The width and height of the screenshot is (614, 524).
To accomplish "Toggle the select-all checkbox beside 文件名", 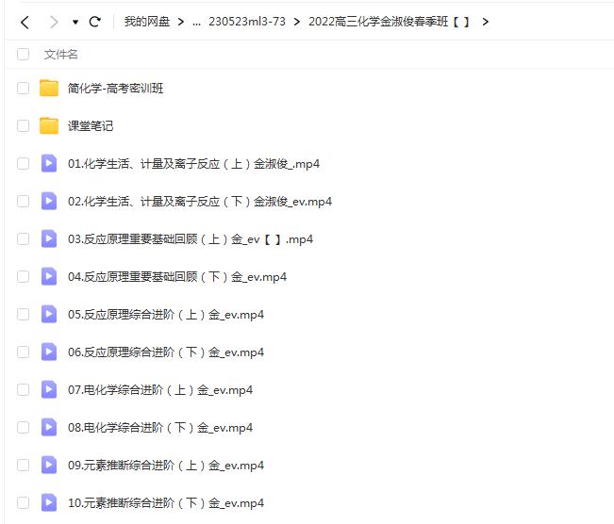I will coord(23,55).
